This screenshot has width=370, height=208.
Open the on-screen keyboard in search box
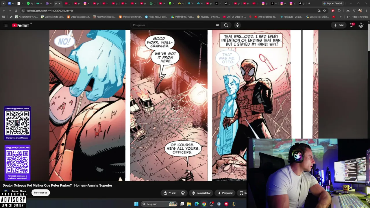click(x=217, y=25)
